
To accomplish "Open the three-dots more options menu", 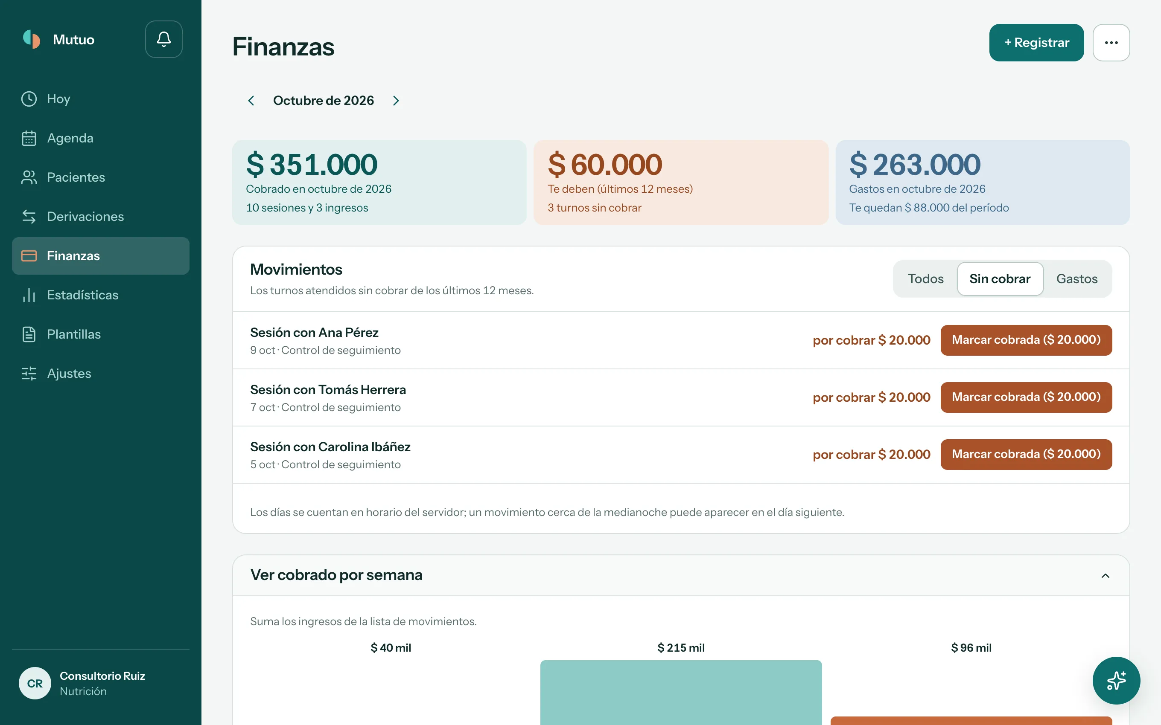I will pos(1111,43).
